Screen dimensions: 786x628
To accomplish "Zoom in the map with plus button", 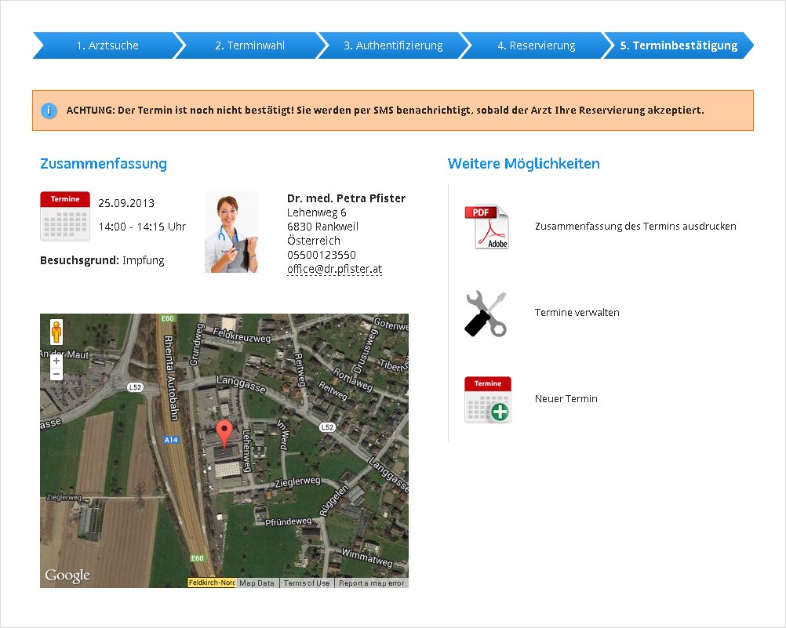I will click(56, 361).
